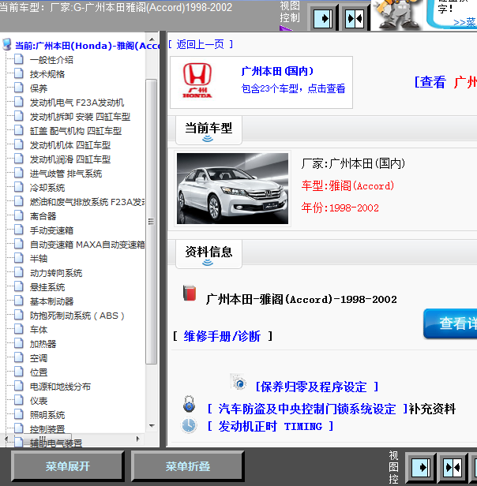Viewport: 477px width, 486px height.
Task: Click the top expand-view arrow icon
Action: 323,19
